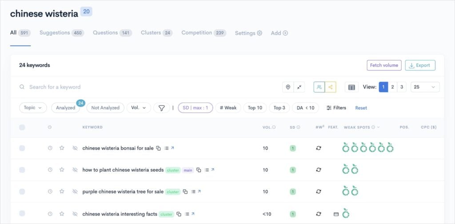The height and width of the screenshot is (224, 455).
Task: Open the Vol. dropdown filter
Action: click(x=139, y=108)
